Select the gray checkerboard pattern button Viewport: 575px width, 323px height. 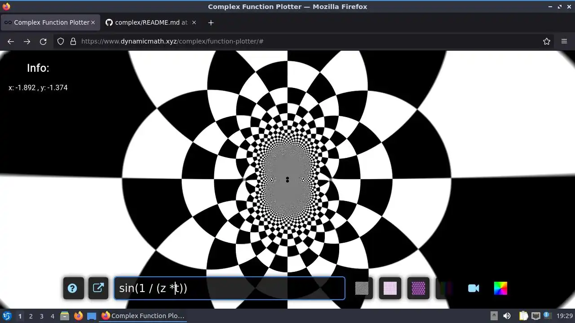(362, 288)
